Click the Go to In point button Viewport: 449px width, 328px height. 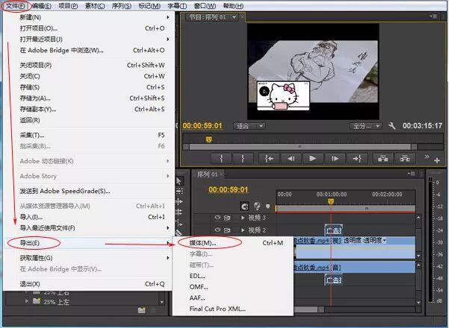269,158
